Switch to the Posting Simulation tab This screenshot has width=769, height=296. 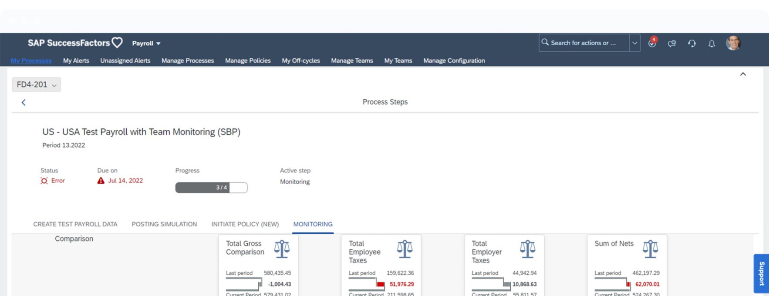[164, 224]
